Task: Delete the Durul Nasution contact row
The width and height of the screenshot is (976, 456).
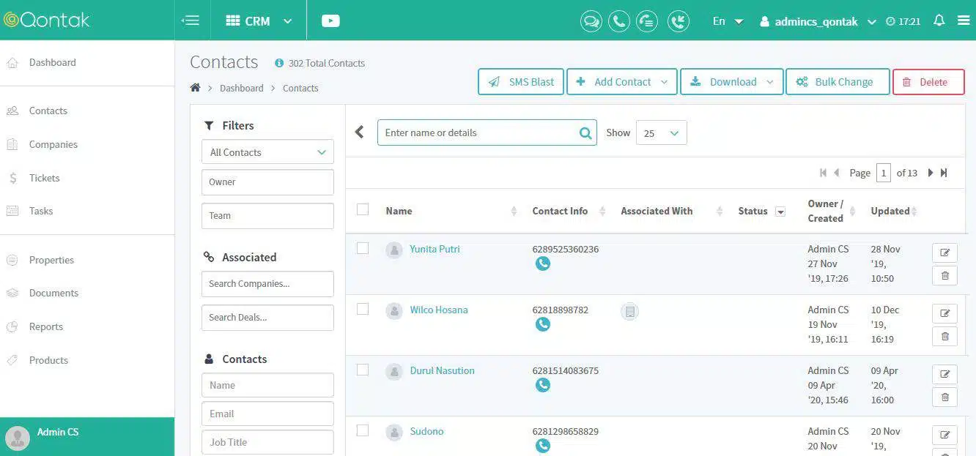Action: point(944,397)
